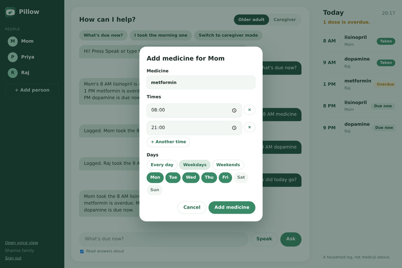Viewport: 402px width, 268px height.
Task: Open voice view link
Action: [x=21, y=243]
